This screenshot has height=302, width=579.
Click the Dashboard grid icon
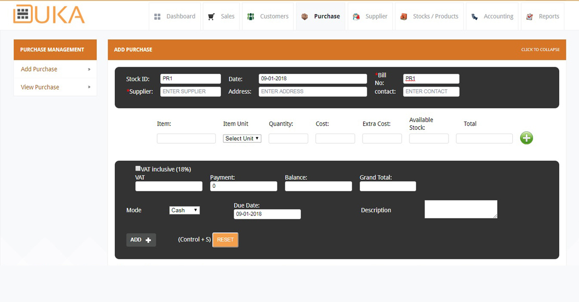tap(158, 17)
